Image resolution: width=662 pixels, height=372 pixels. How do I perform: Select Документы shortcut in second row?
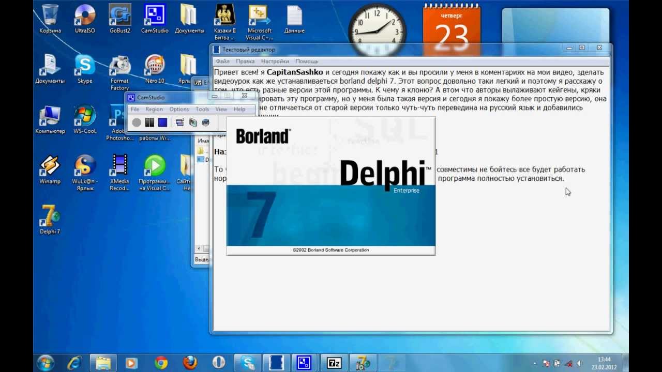(50, 69)
